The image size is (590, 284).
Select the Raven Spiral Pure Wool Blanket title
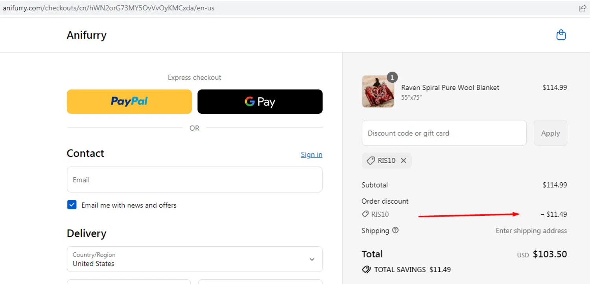[x=450, y=87]
